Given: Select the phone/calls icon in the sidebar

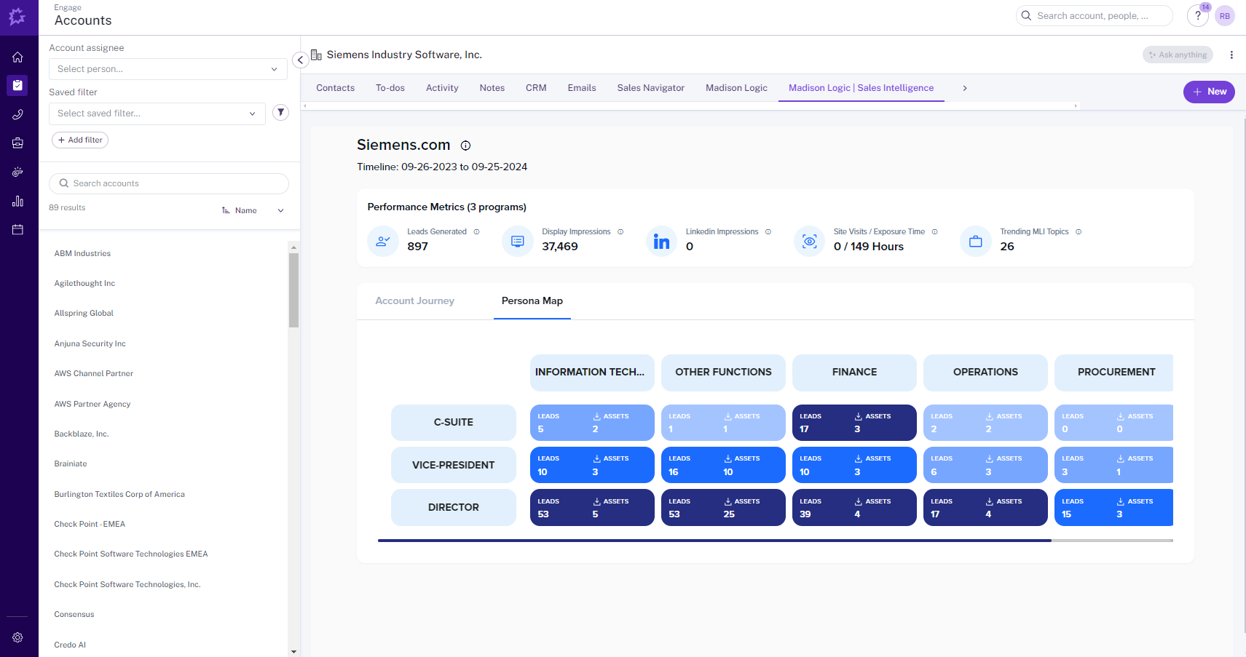Looking at the screenshot, I should [x=17, y=114].
